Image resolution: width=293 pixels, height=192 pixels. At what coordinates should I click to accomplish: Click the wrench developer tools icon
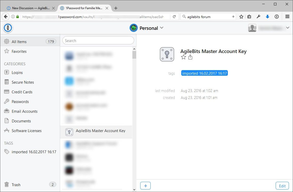tap(258, 17)
